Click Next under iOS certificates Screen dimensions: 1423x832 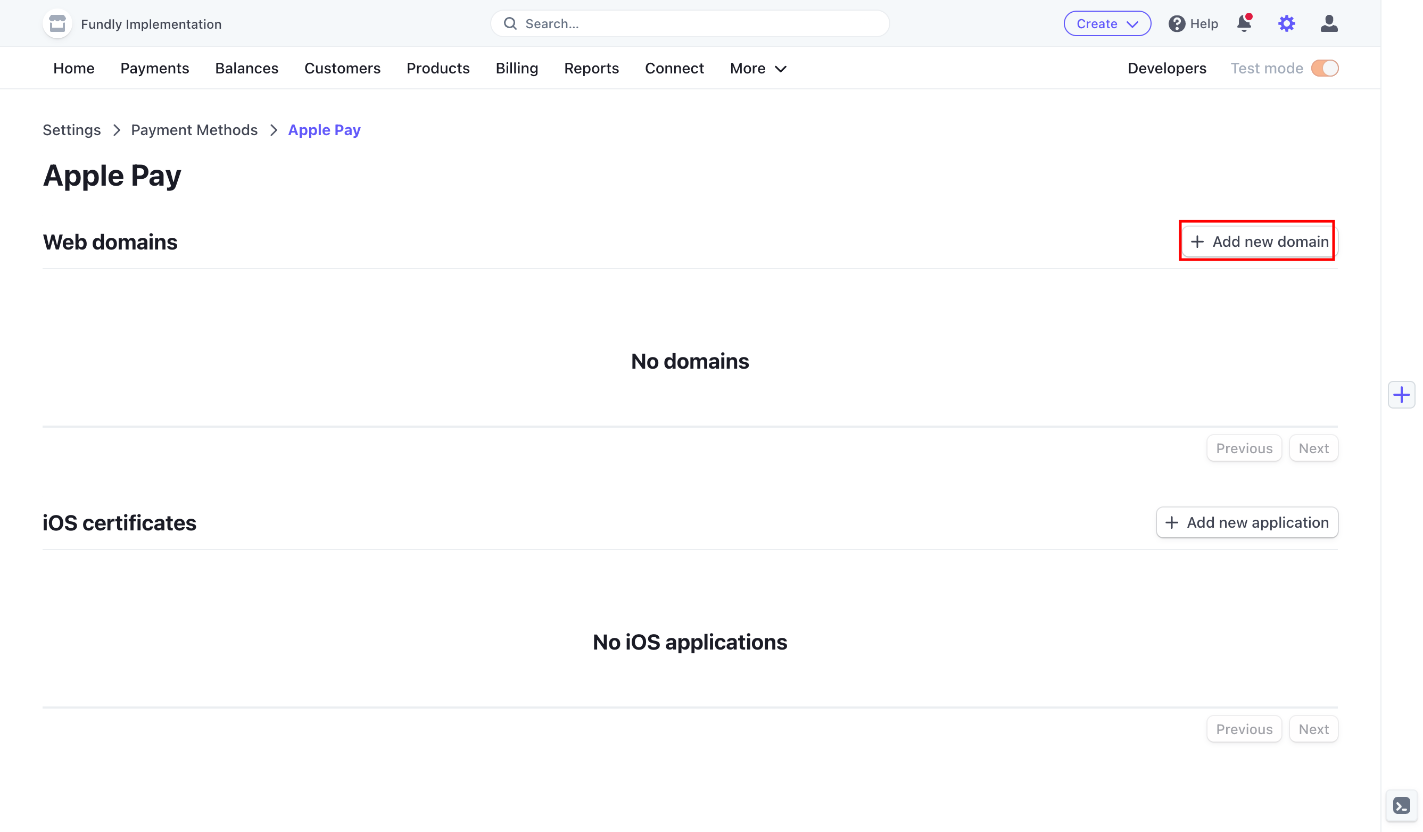(x=1313, y=729)
